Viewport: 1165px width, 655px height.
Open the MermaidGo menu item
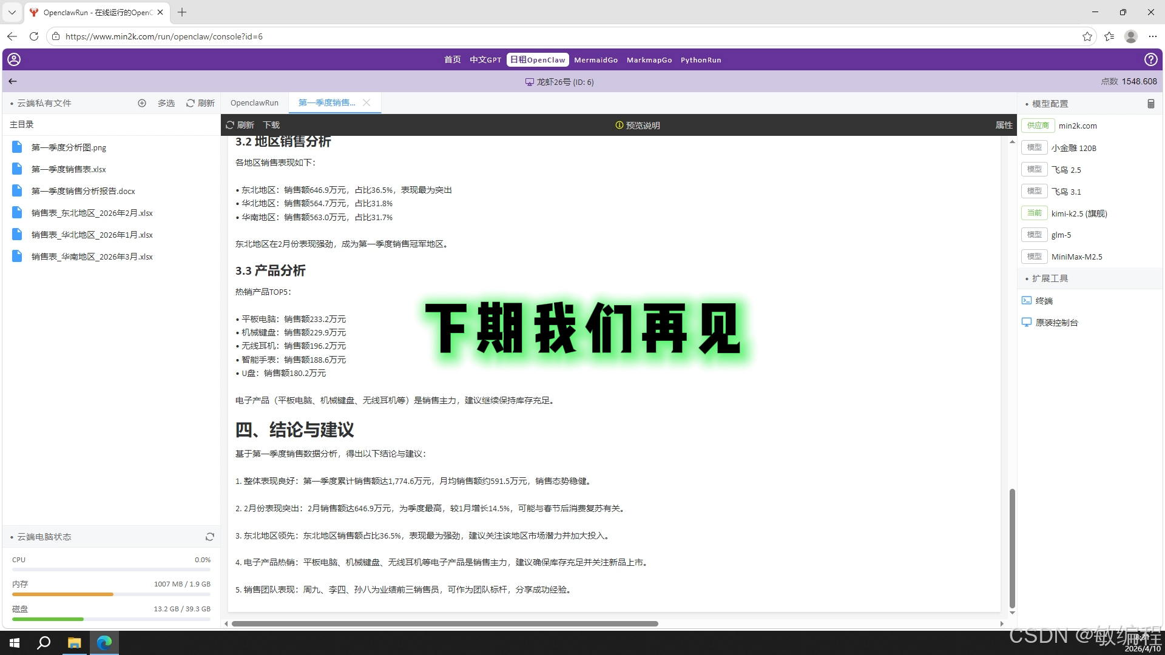pyautogui.click(x=595, y=59)
